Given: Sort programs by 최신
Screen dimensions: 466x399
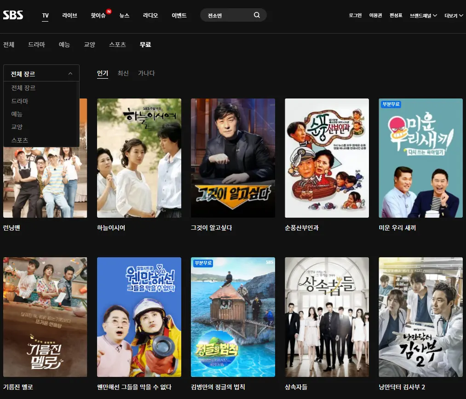Looking at the screenshot, I should [x=123, y=73].
